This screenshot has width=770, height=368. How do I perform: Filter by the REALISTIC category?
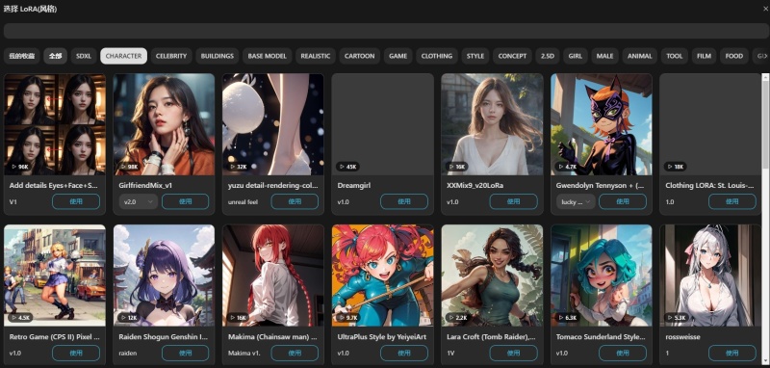[316, 56]
